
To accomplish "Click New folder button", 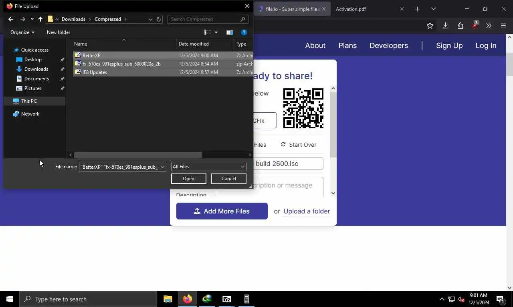I will pyautogui.click(x=59, y=32).
